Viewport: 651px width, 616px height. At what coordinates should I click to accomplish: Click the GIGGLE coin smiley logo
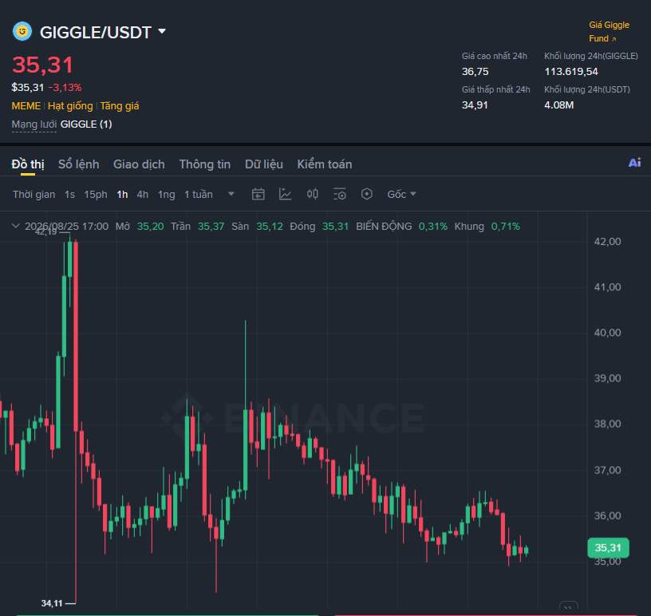tap(22, 32)
